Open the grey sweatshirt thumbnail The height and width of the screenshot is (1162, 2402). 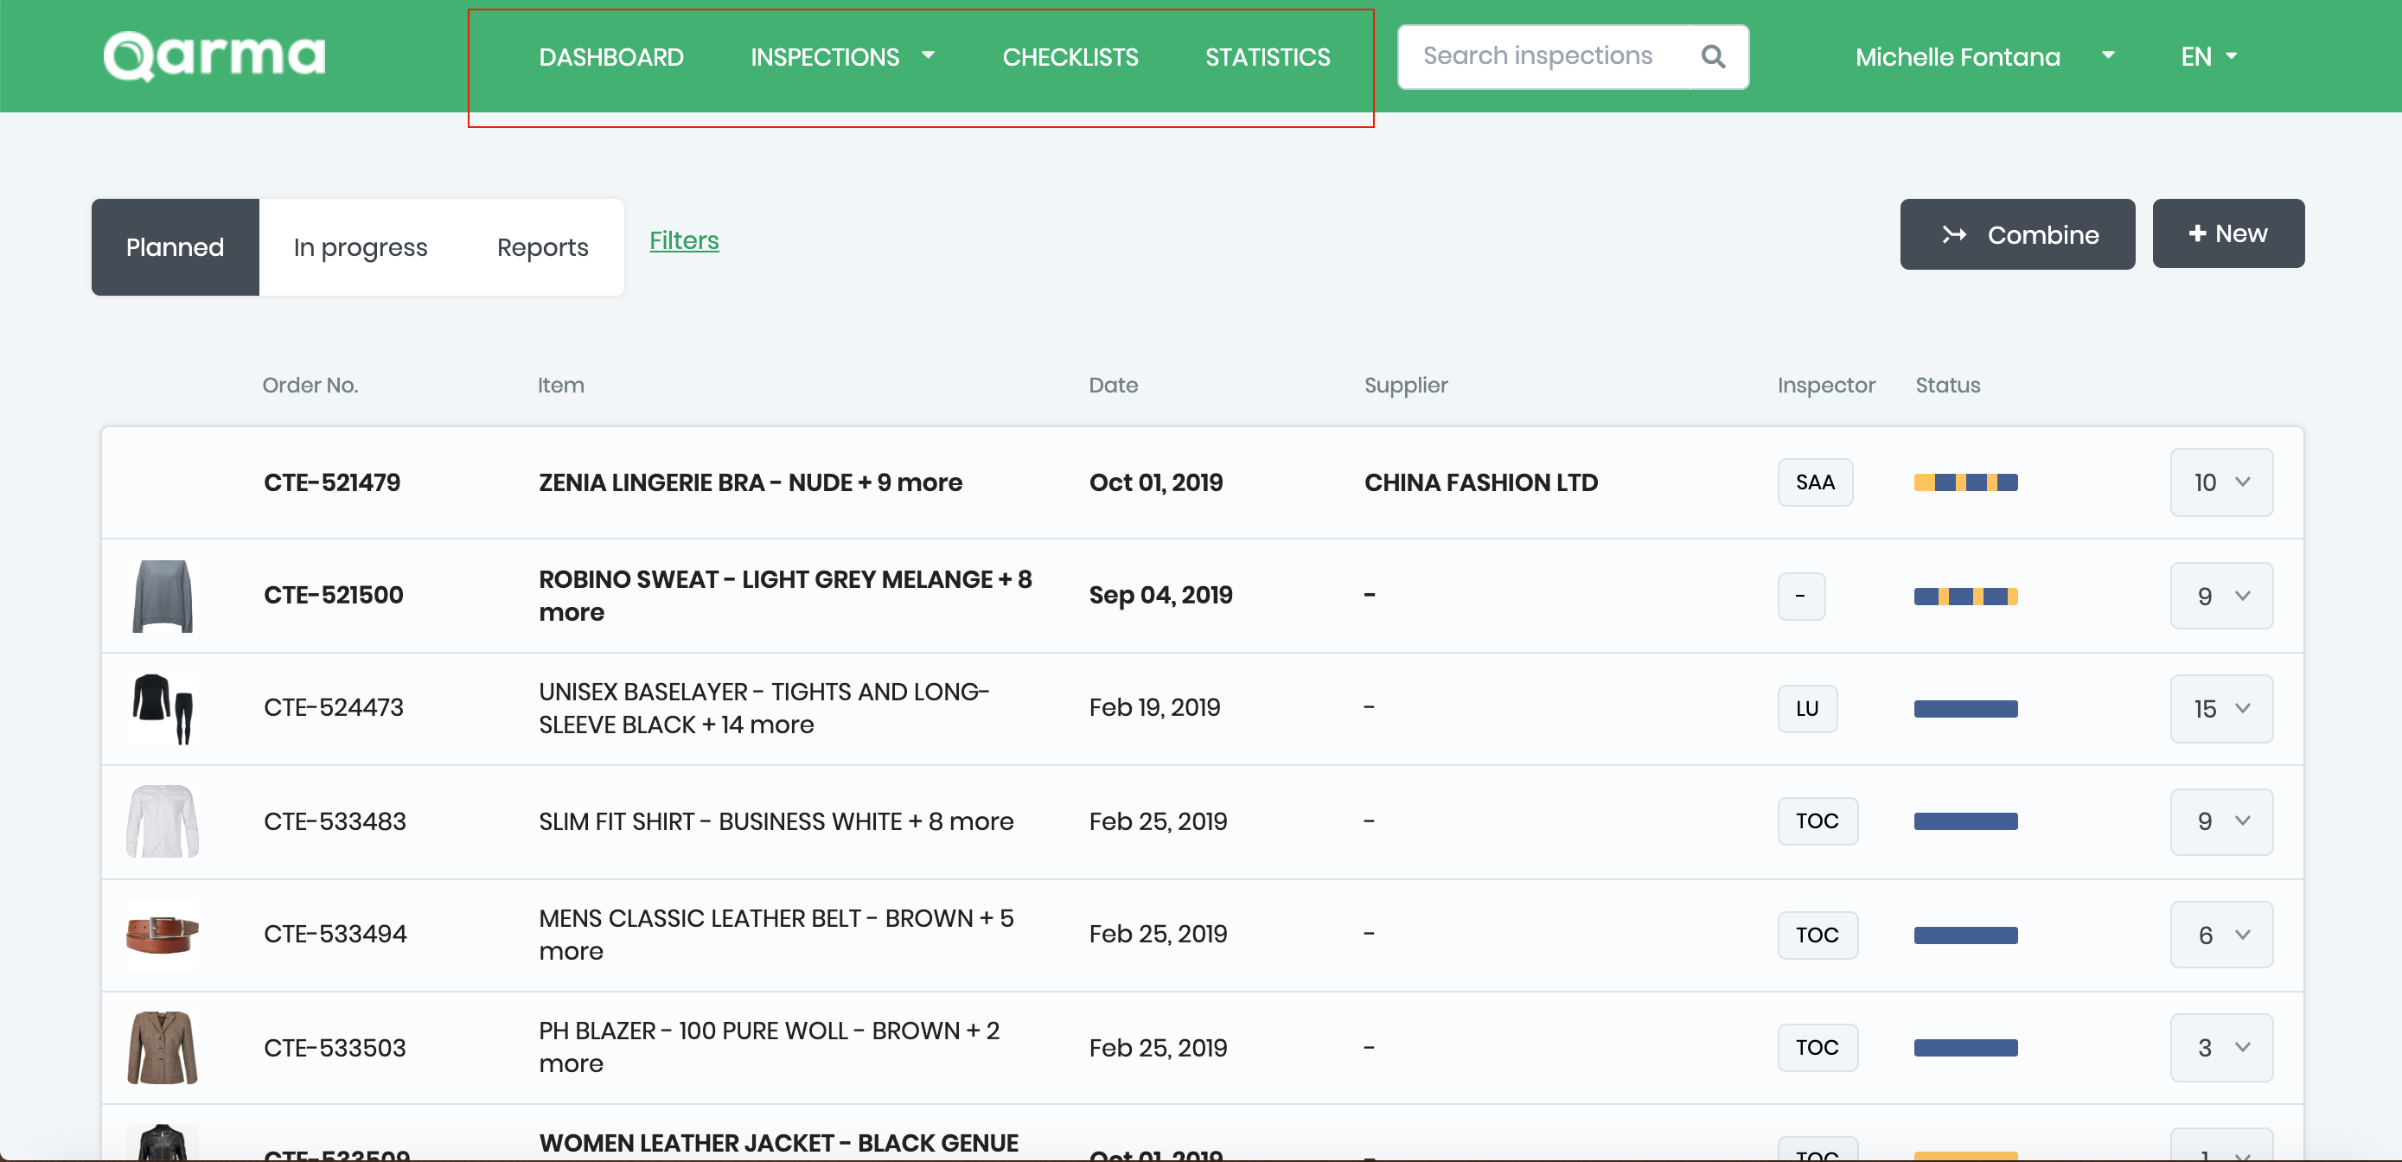163,596
